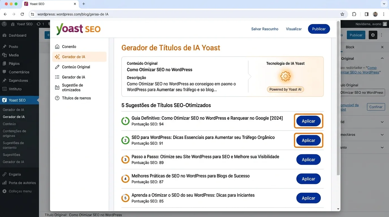This screenshot has width=389, height=217.
Task: Click the Confinar button
Action: coord(376,107)
